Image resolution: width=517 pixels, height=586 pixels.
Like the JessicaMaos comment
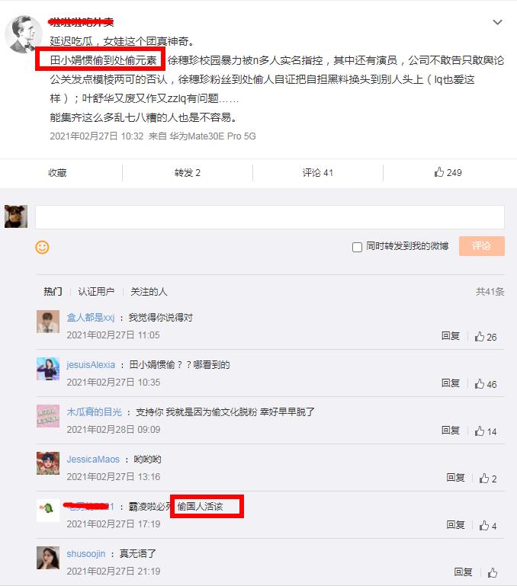pyautogui.click(x=488, y=479)
